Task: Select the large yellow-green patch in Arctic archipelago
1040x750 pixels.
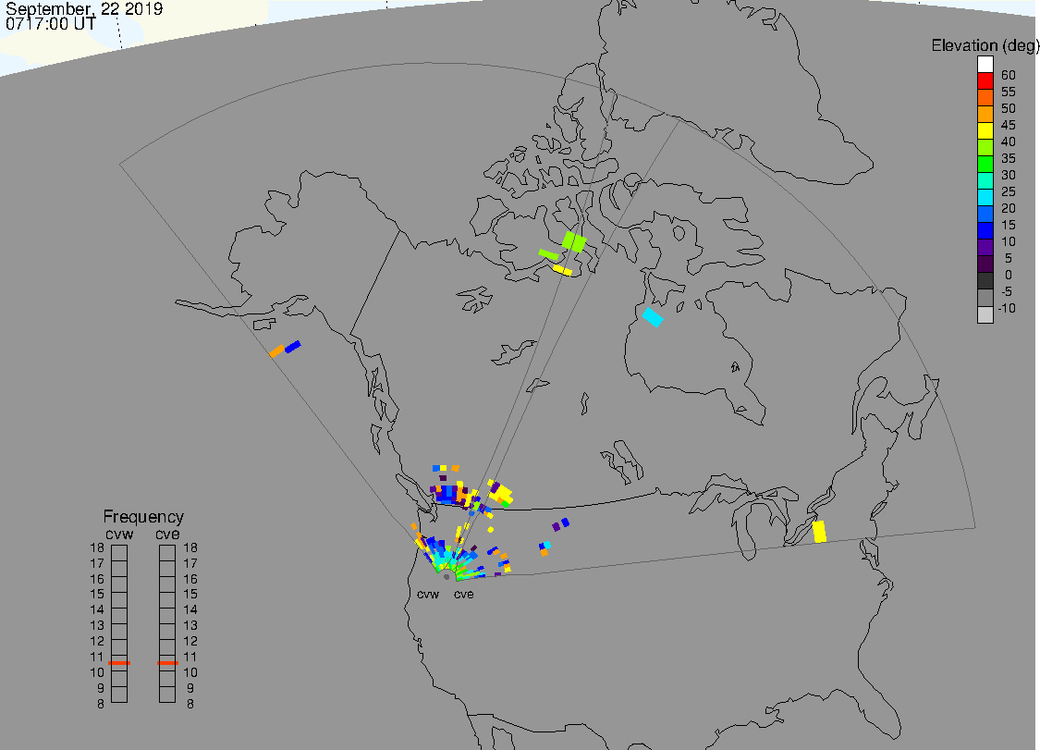Action: pos(574,241)
